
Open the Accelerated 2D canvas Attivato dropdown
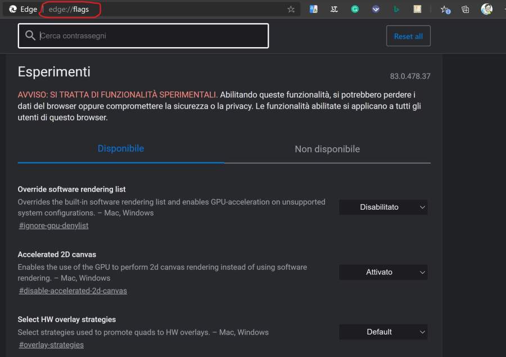[x=383, y=272]
